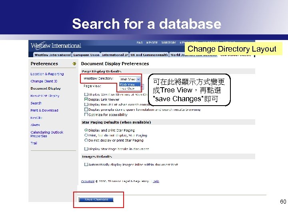Enable Display Westlaw Directory at Sign On

86,94
